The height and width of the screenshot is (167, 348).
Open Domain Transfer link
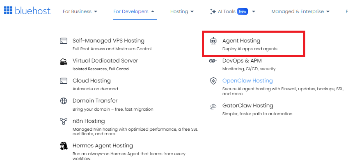[x=95, y=101]
